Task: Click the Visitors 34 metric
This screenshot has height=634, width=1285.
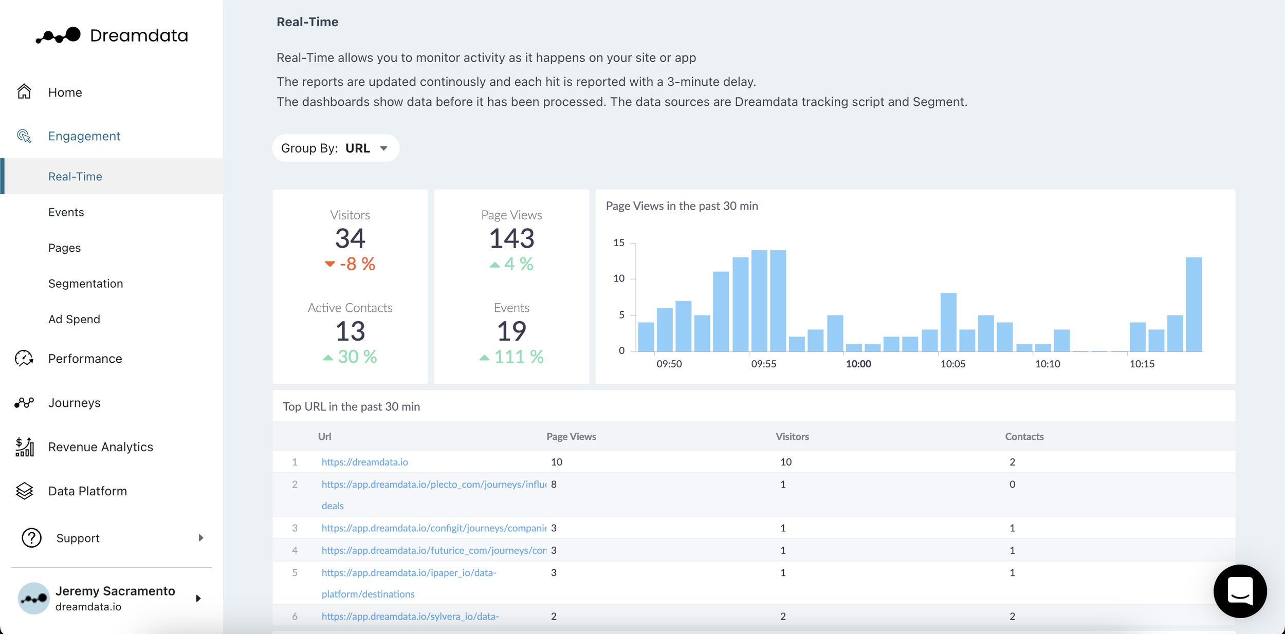Action: [350, 238]
